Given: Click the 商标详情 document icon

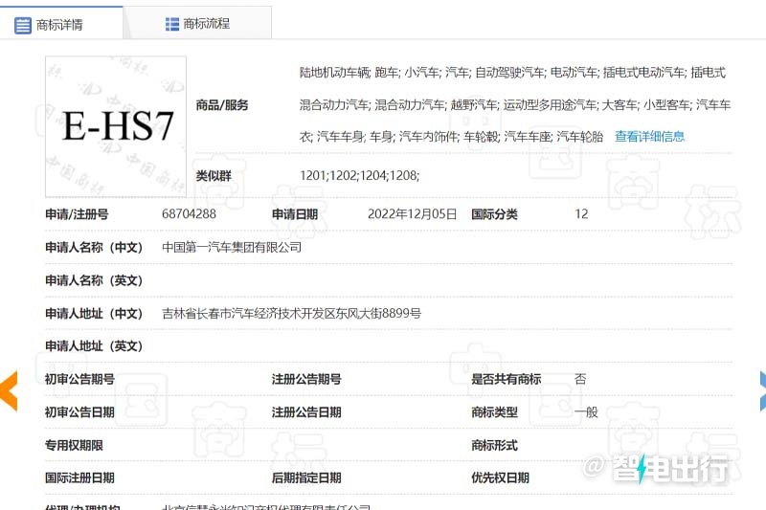Looking at the screenshot, I should [x=22, y=25].
